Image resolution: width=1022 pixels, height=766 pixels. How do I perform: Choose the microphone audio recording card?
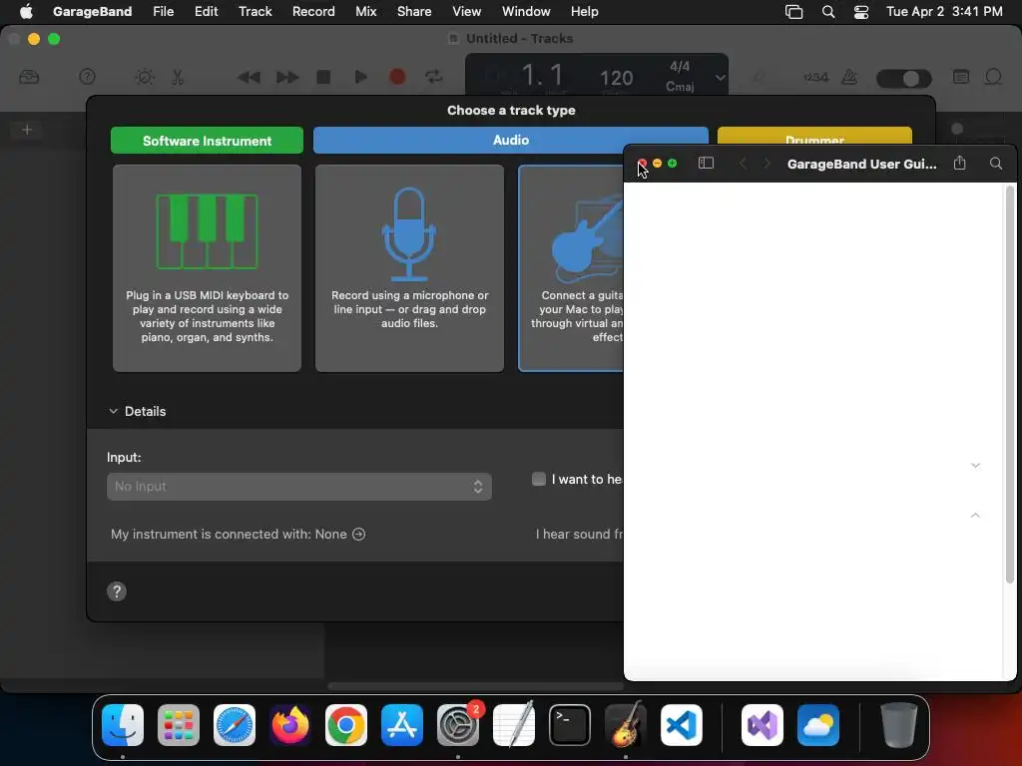click(409, 267)
